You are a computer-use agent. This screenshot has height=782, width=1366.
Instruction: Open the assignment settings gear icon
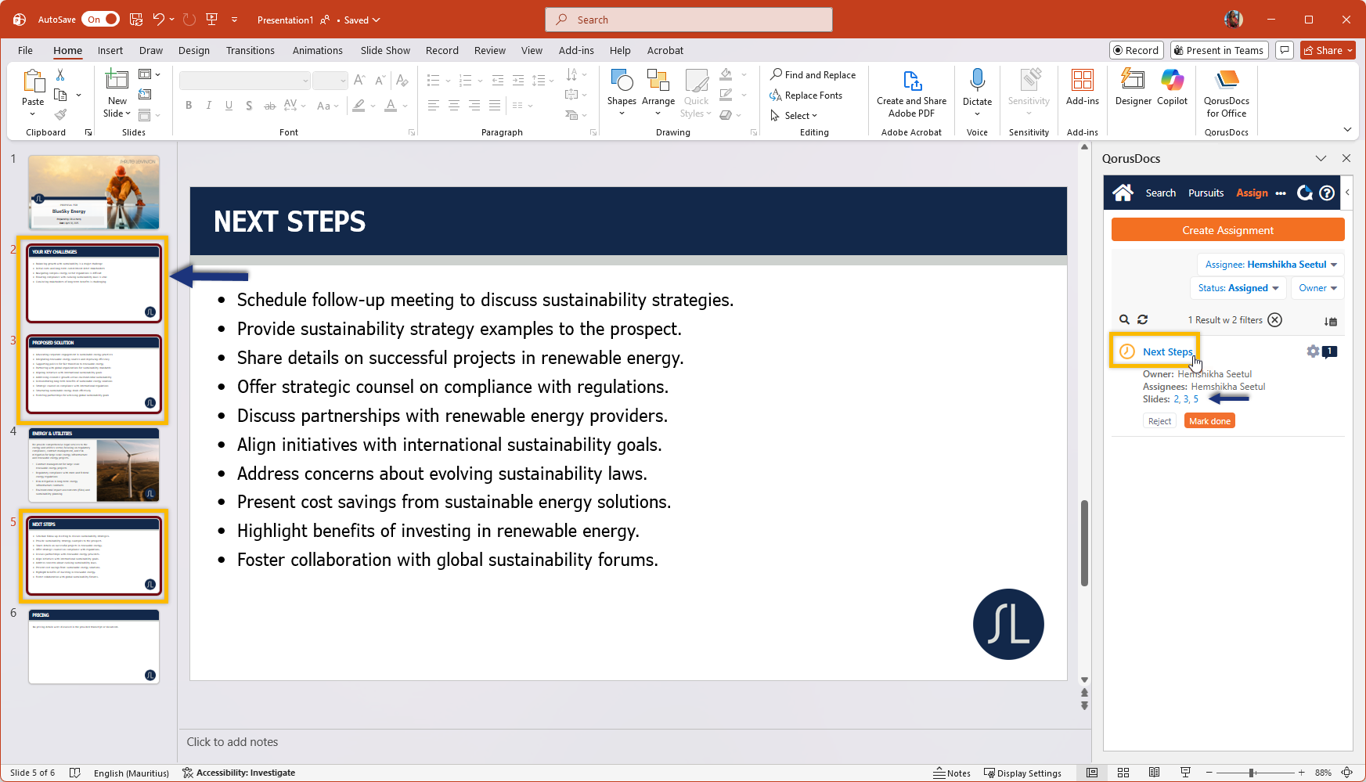(1313, 351)
